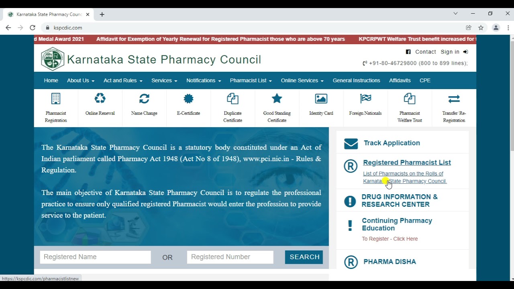
Task: Open Continuing Pharmacy Education heading link
Action: click(x=397, y=224)
